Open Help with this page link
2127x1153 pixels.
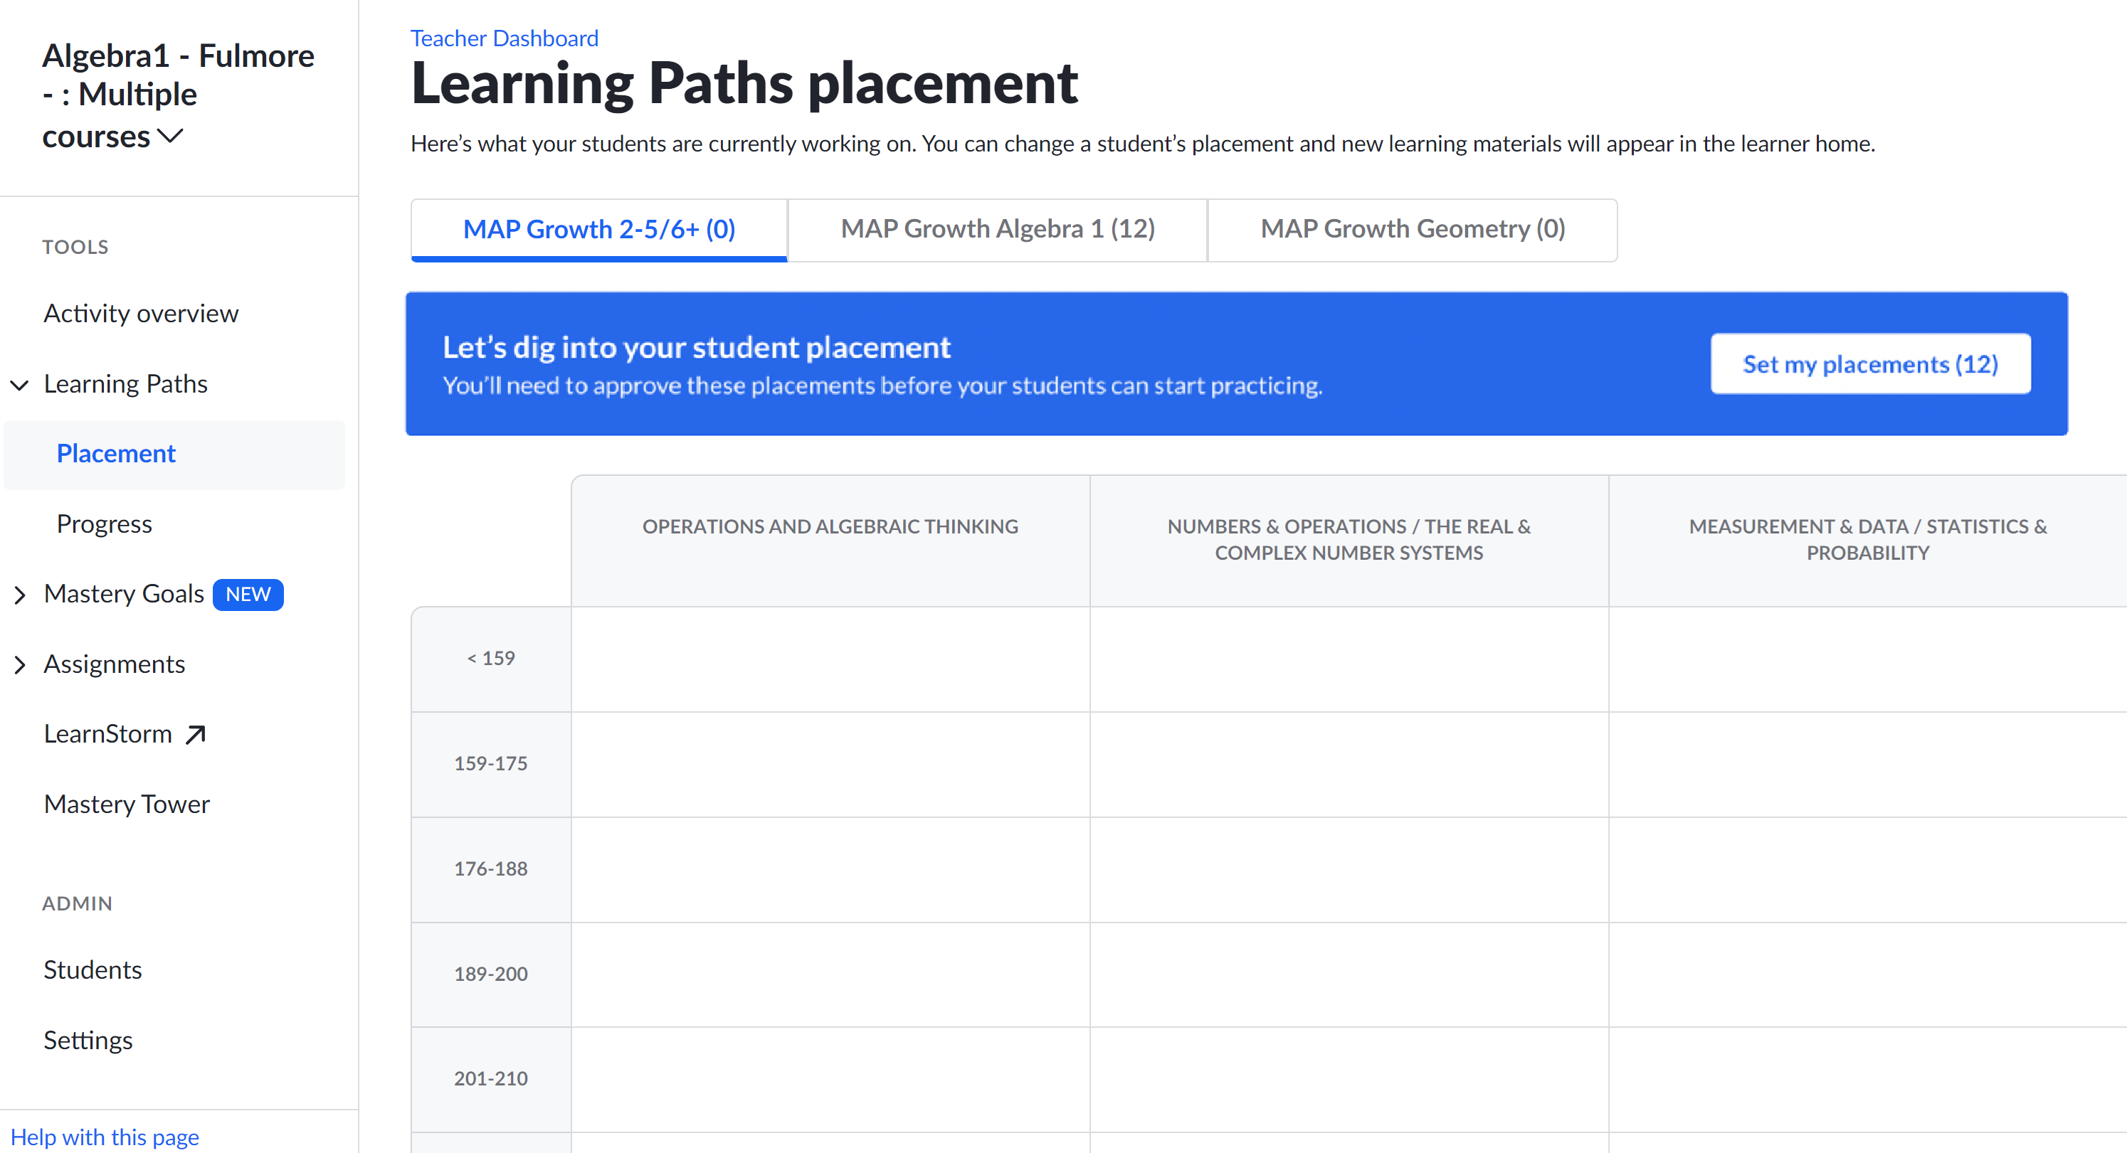[x=105, y=1137]
